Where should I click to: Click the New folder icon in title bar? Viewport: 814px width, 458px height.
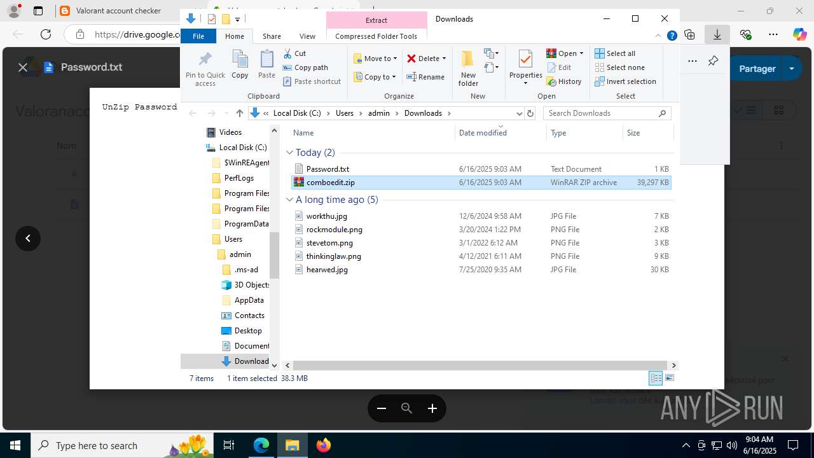click(x=225, y=19)
